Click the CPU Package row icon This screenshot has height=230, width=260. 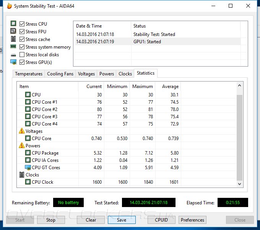coord(28,153)
